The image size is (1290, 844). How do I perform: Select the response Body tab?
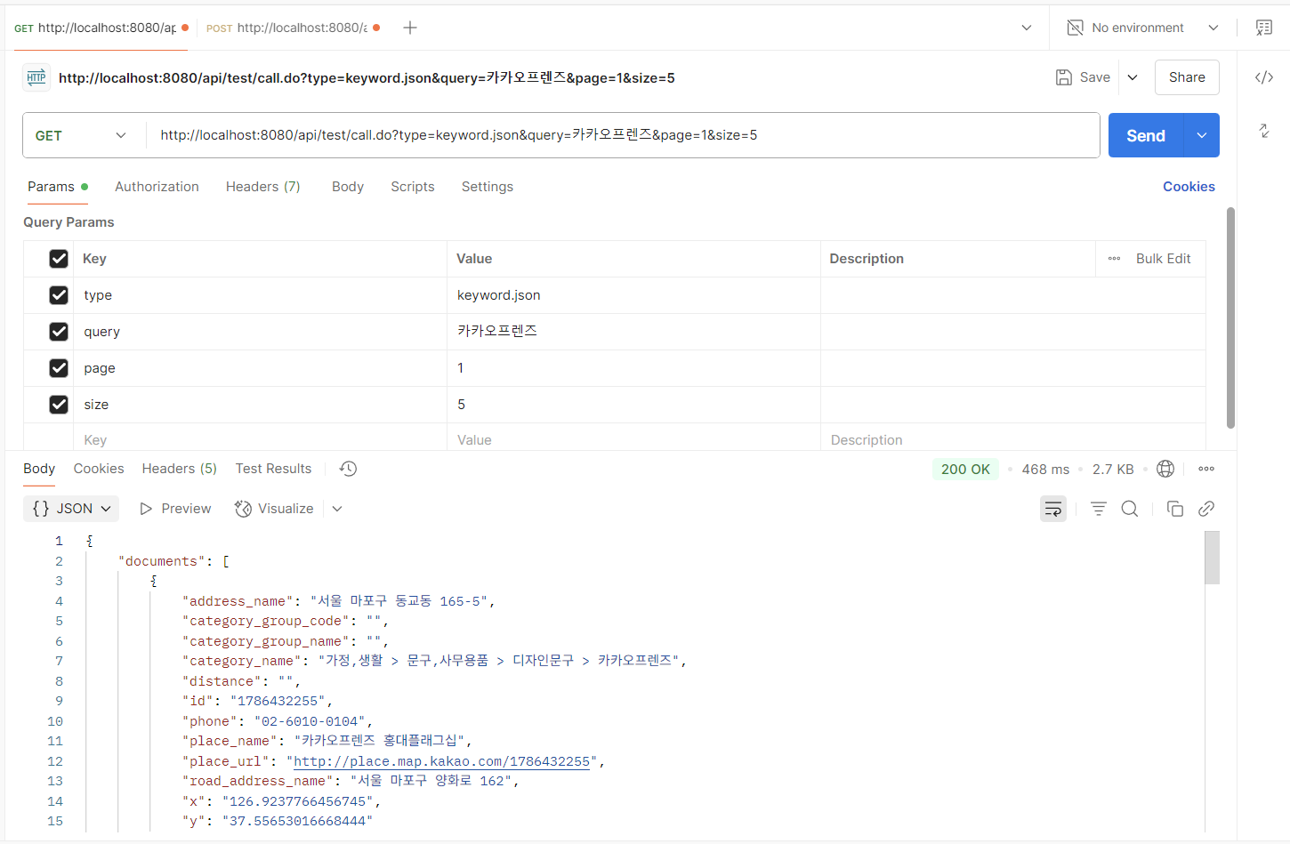[39, 469]
